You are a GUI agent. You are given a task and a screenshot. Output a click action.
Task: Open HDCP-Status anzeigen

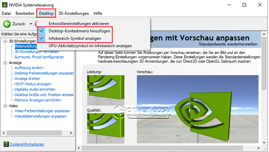33,84
